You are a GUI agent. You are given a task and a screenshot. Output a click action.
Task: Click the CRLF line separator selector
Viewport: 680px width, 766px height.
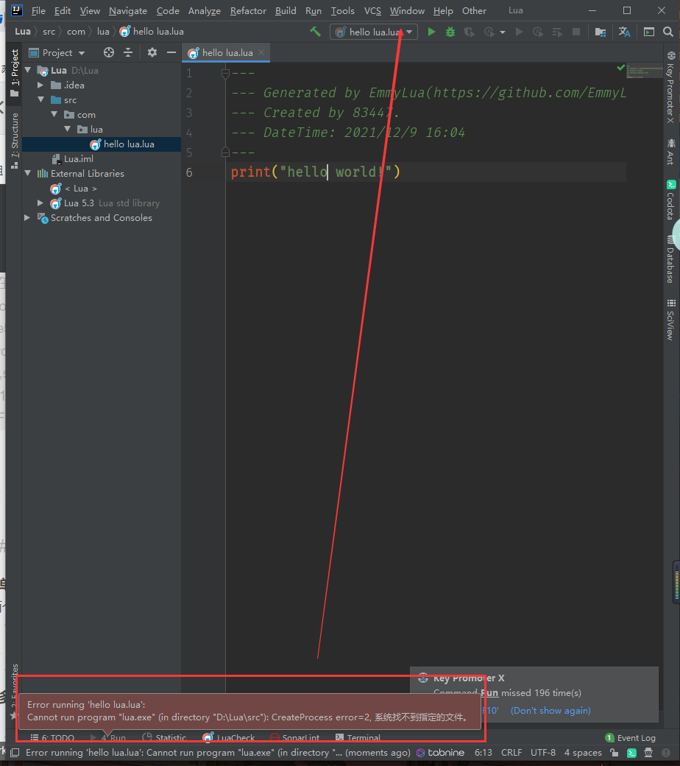point(511,752)
